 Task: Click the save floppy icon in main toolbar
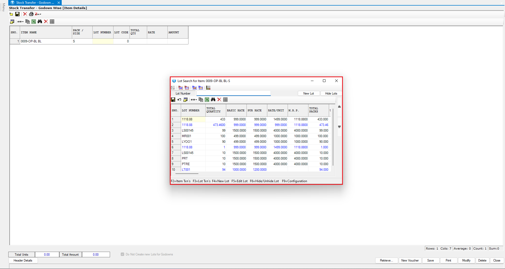[17, 14]
